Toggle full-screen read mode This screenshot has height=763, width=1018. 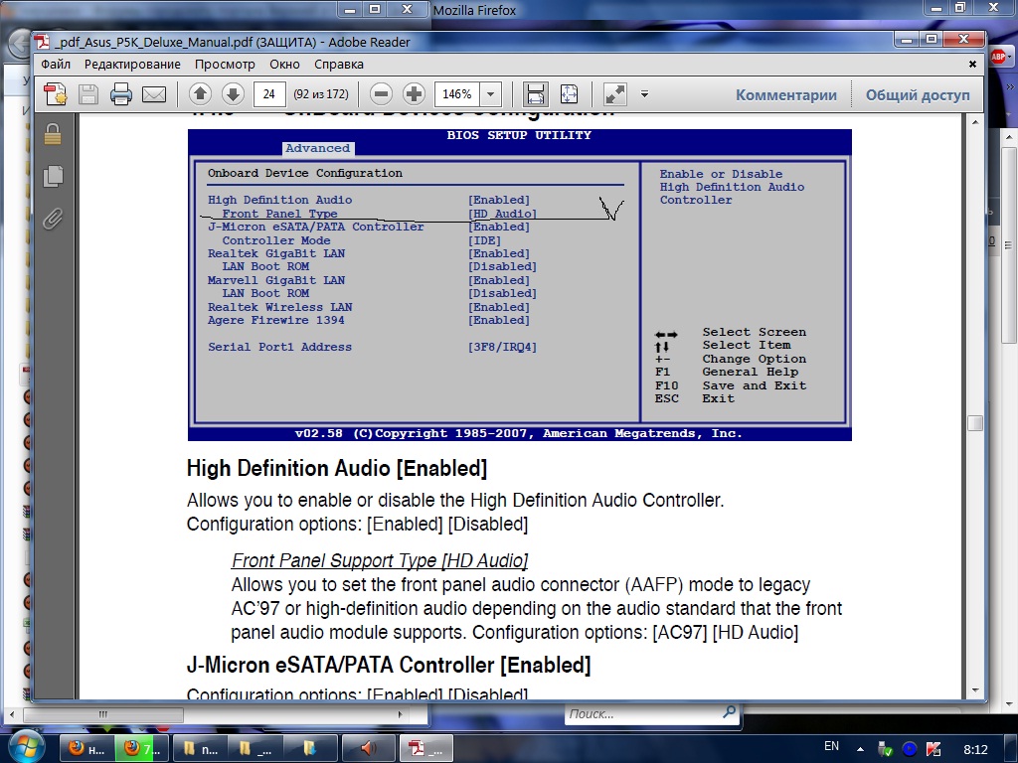pos(615,94)
